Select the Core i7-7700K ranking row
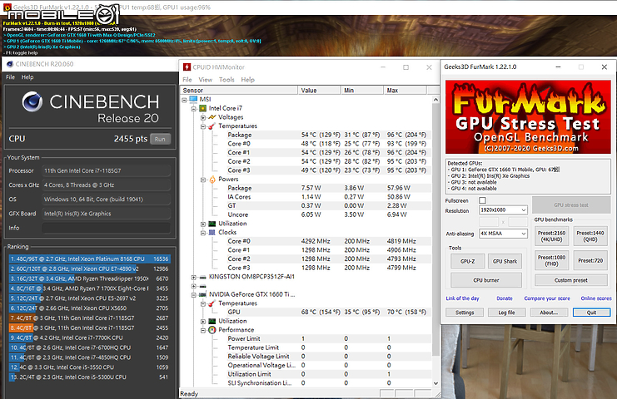 [x=90, y=337]
